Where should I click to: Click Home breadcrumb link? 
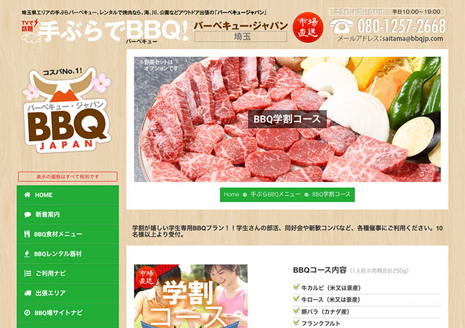coord(231,194)
